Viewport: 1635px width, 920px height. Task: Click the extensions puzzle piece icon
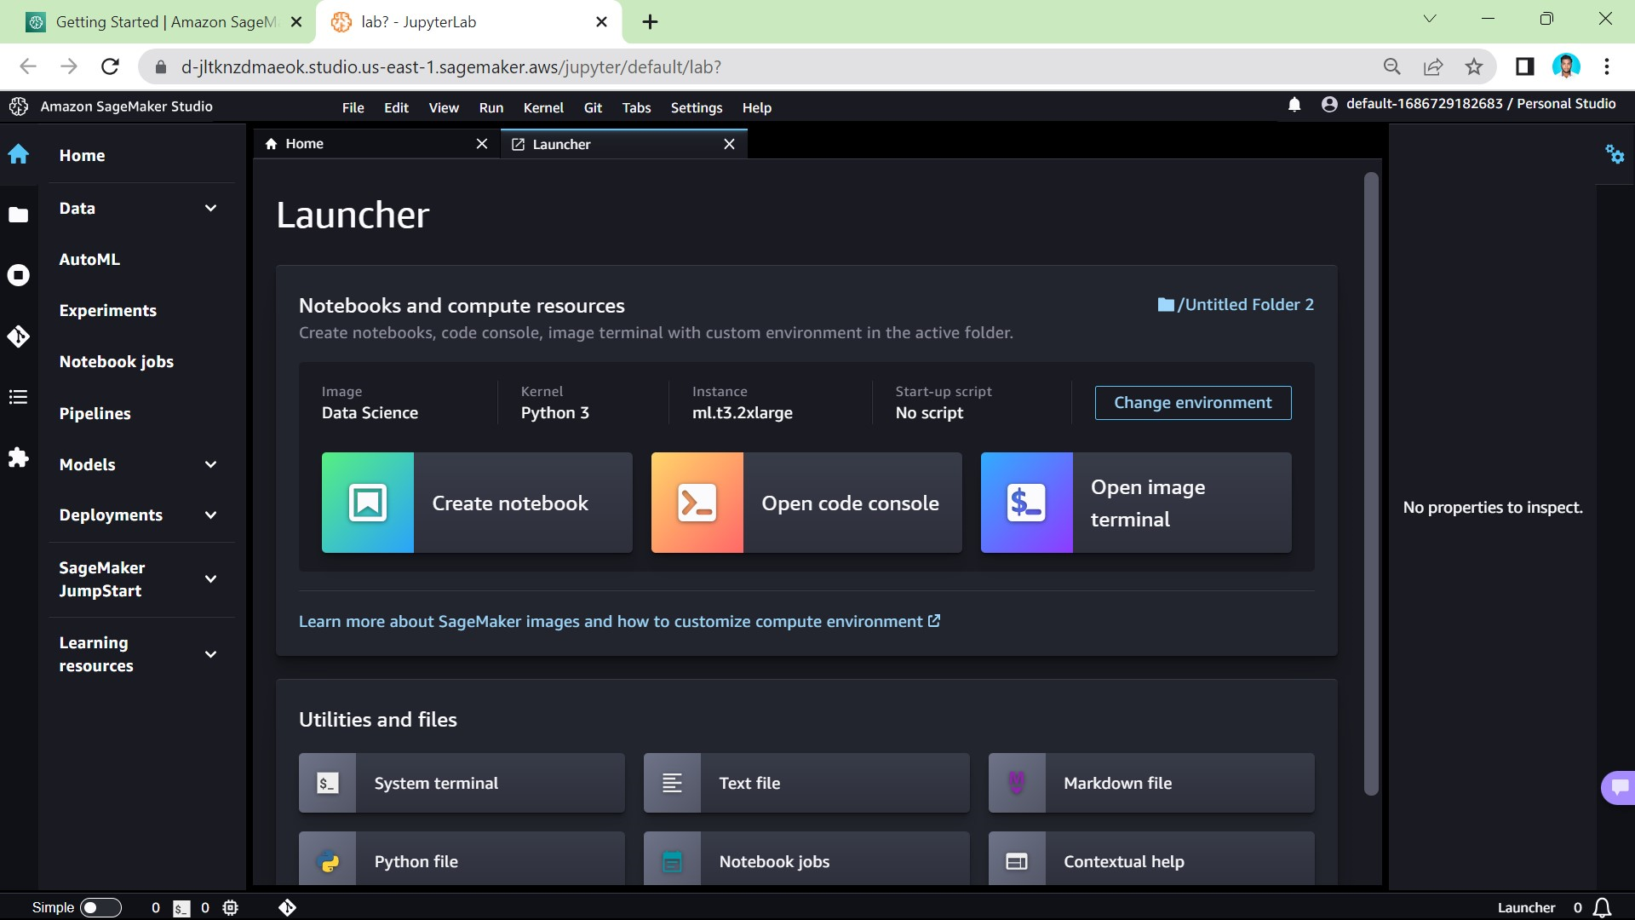(x=18, y=458)
